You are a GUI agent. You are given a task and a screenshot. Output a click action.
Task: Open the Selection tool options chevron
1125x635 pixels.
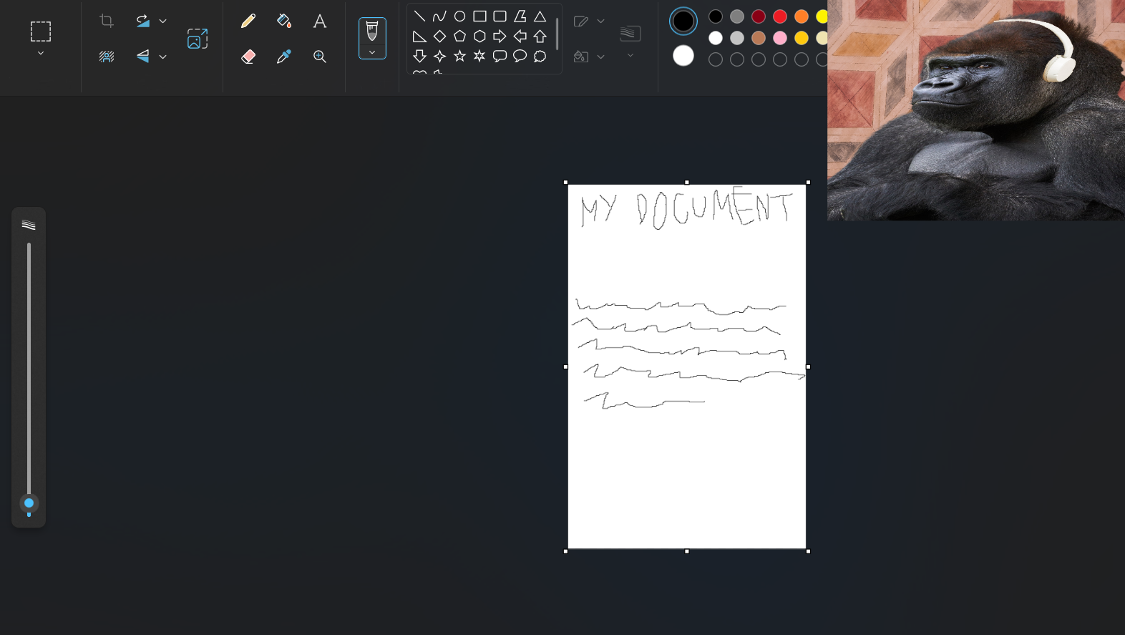(41, 54)
